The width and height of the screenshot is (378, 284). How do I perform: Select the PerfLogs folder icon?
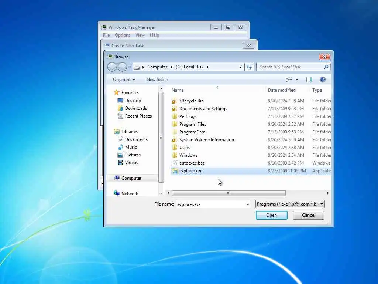(175, 116)
